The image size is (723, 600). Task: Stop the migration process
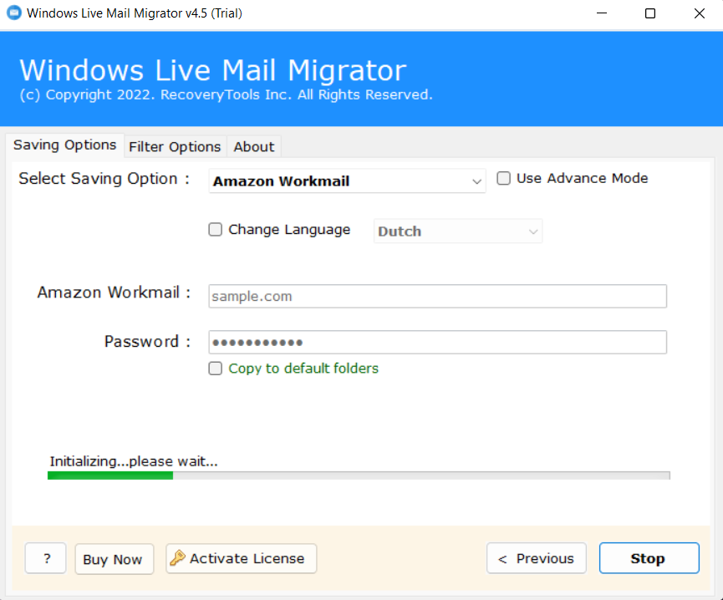pos(649,558)
